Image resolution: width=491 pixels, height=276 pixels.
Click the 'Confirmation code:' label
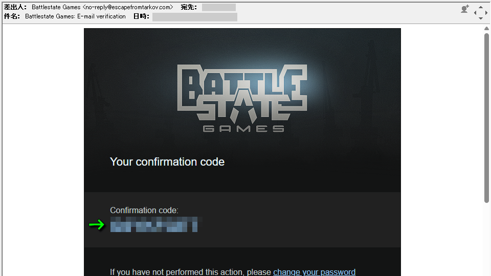[144, 210]
